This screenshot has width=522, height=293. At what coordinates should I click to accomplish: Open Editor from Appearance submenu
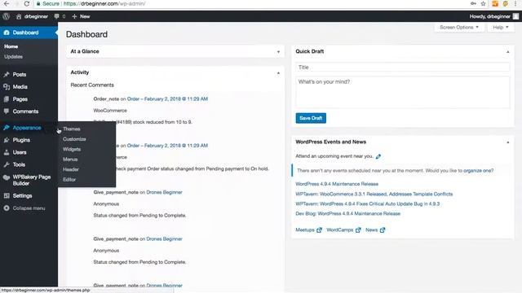pyautogui.click(x=69, y=180)
